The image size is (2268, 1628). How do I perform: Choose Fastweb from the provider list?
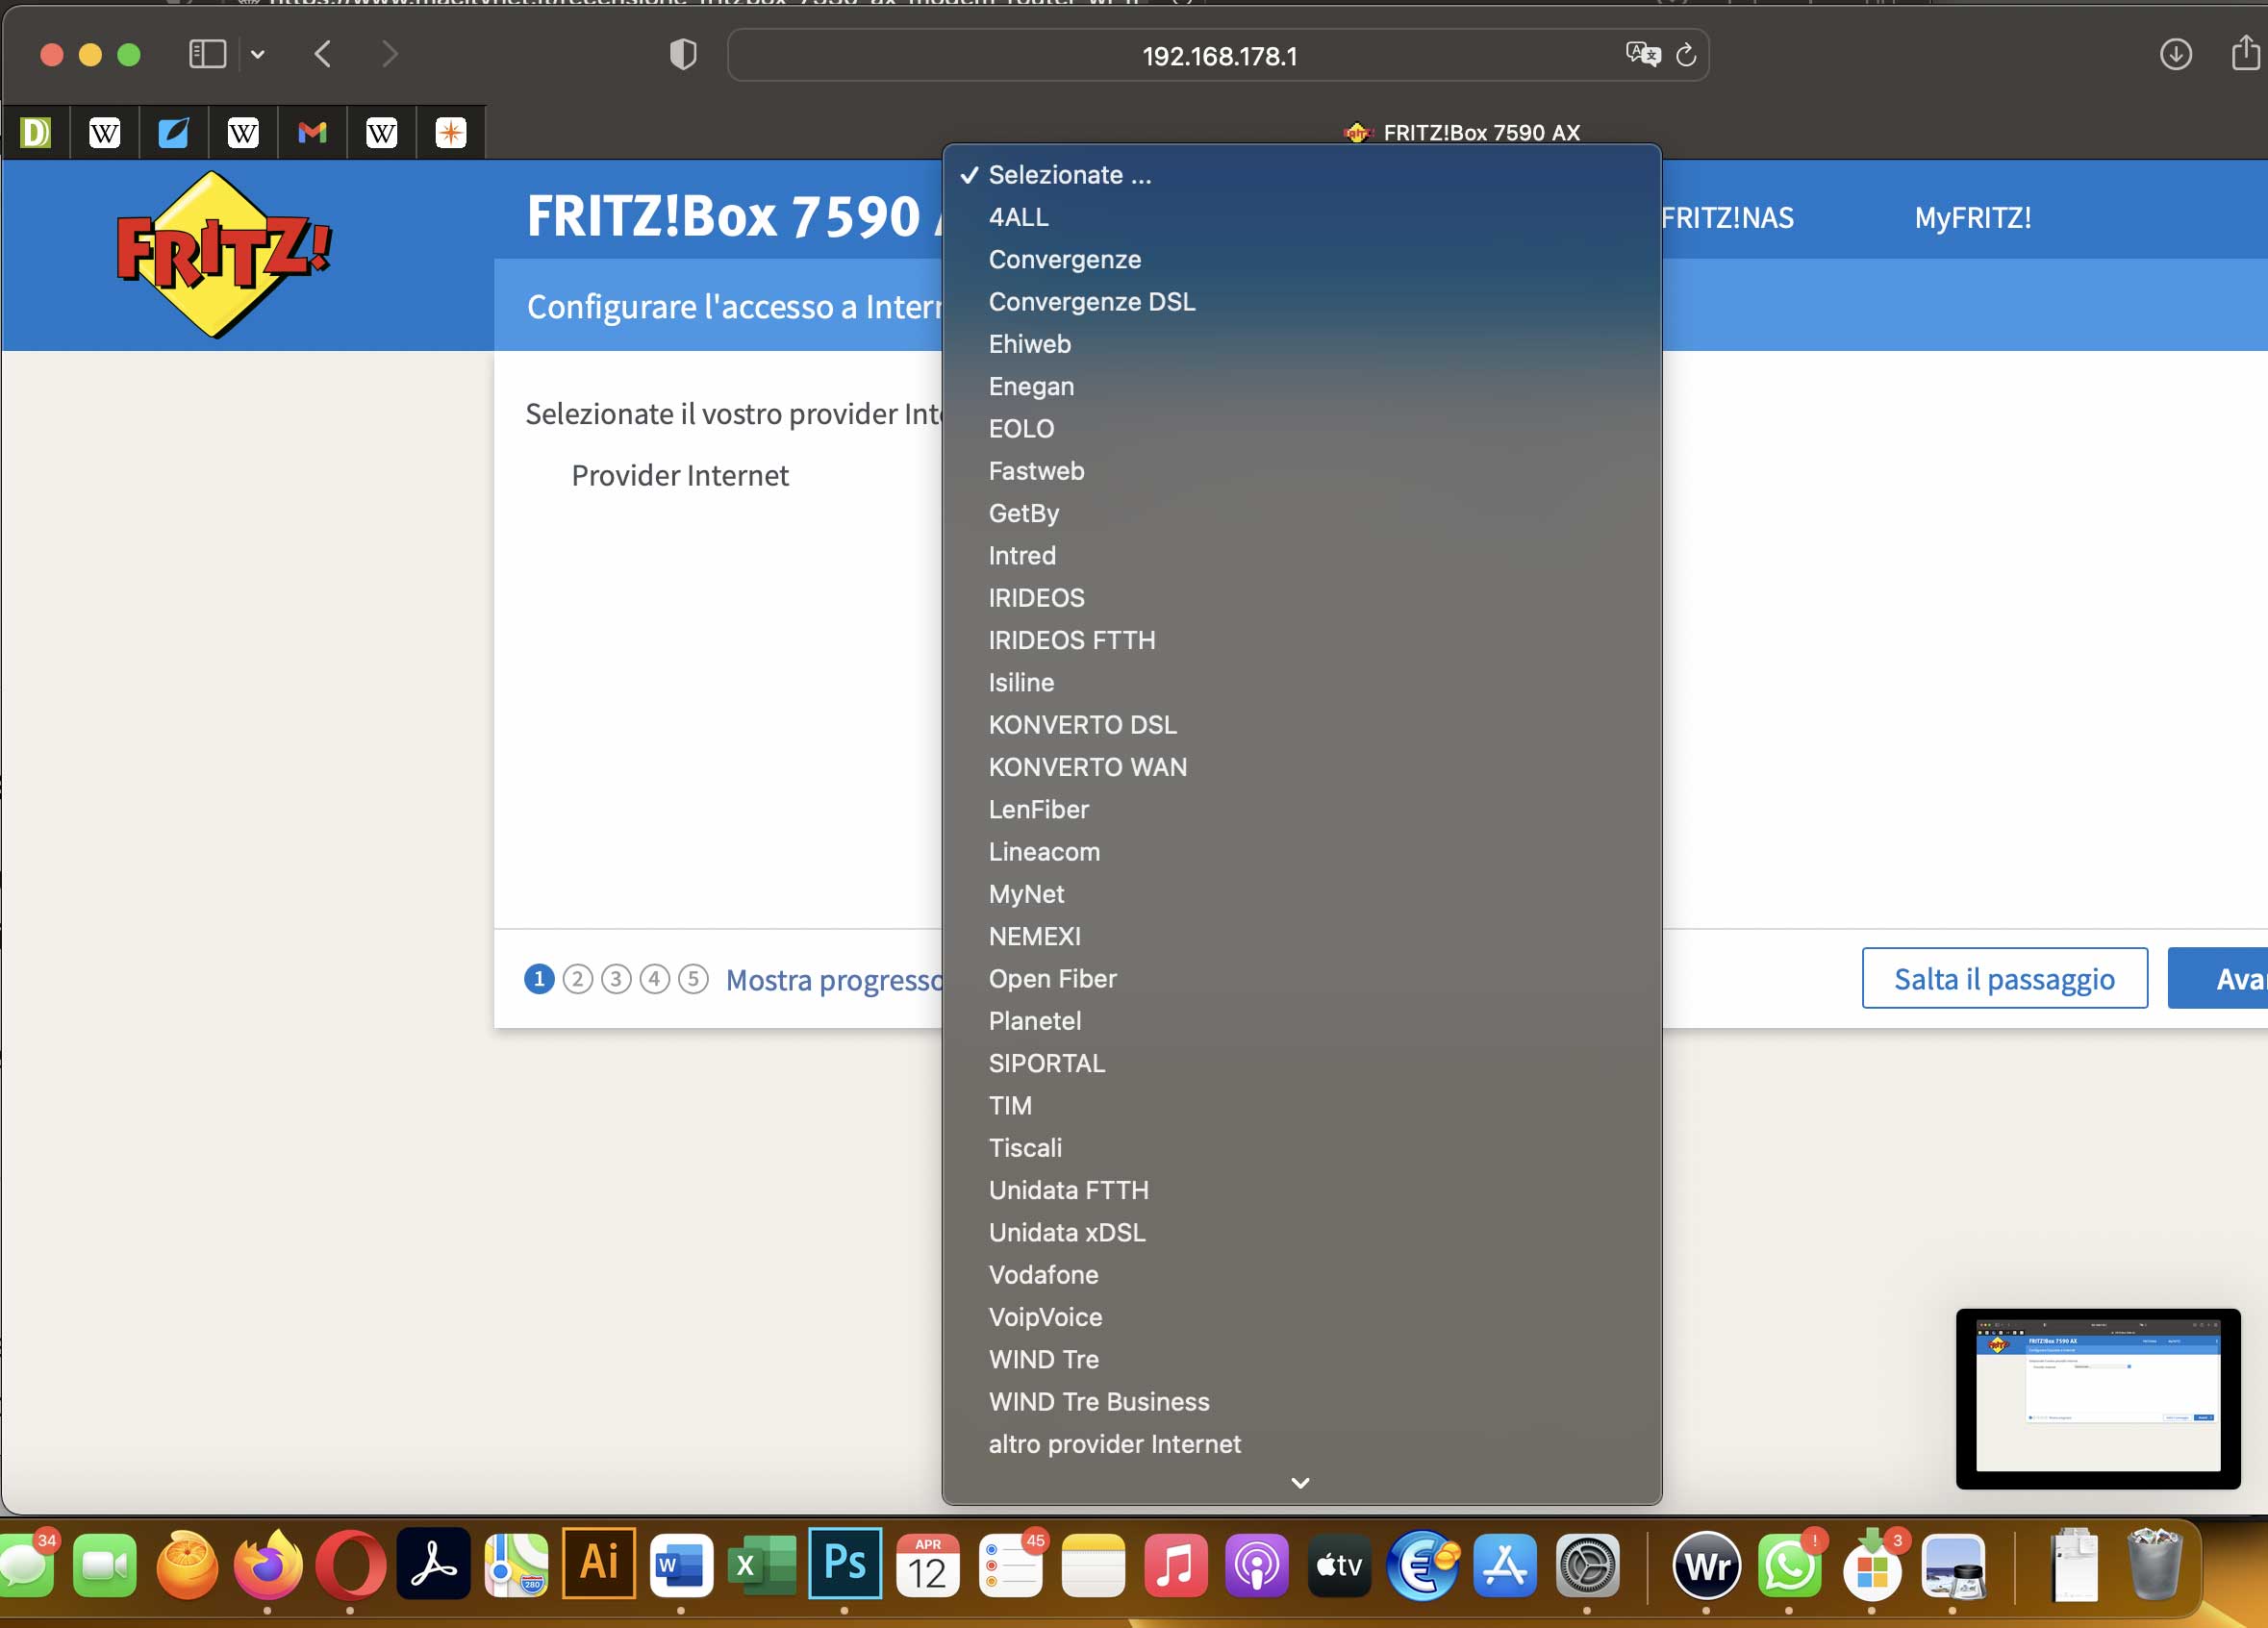[1036, 471]
